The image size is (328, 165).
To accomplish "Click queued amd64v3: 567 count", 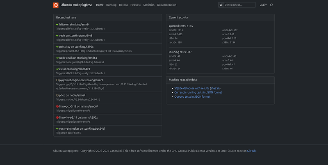I will click(x=230, y=30).
